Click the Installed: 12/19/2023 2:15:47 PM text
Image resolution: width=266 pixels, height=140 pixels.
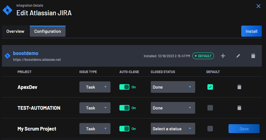(x=167, y=56)
